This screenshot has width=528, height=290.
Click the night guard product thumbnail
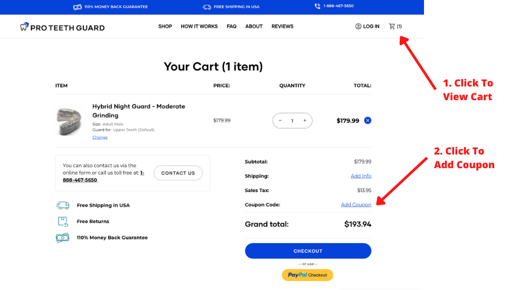coord(70,120)
